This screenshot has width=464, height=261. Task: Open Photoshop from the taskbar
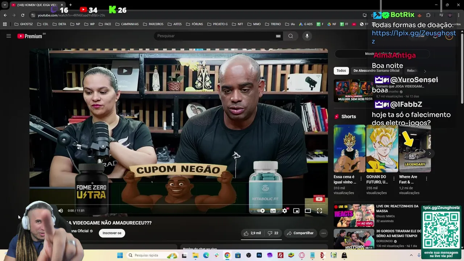[x=259, y=256]
